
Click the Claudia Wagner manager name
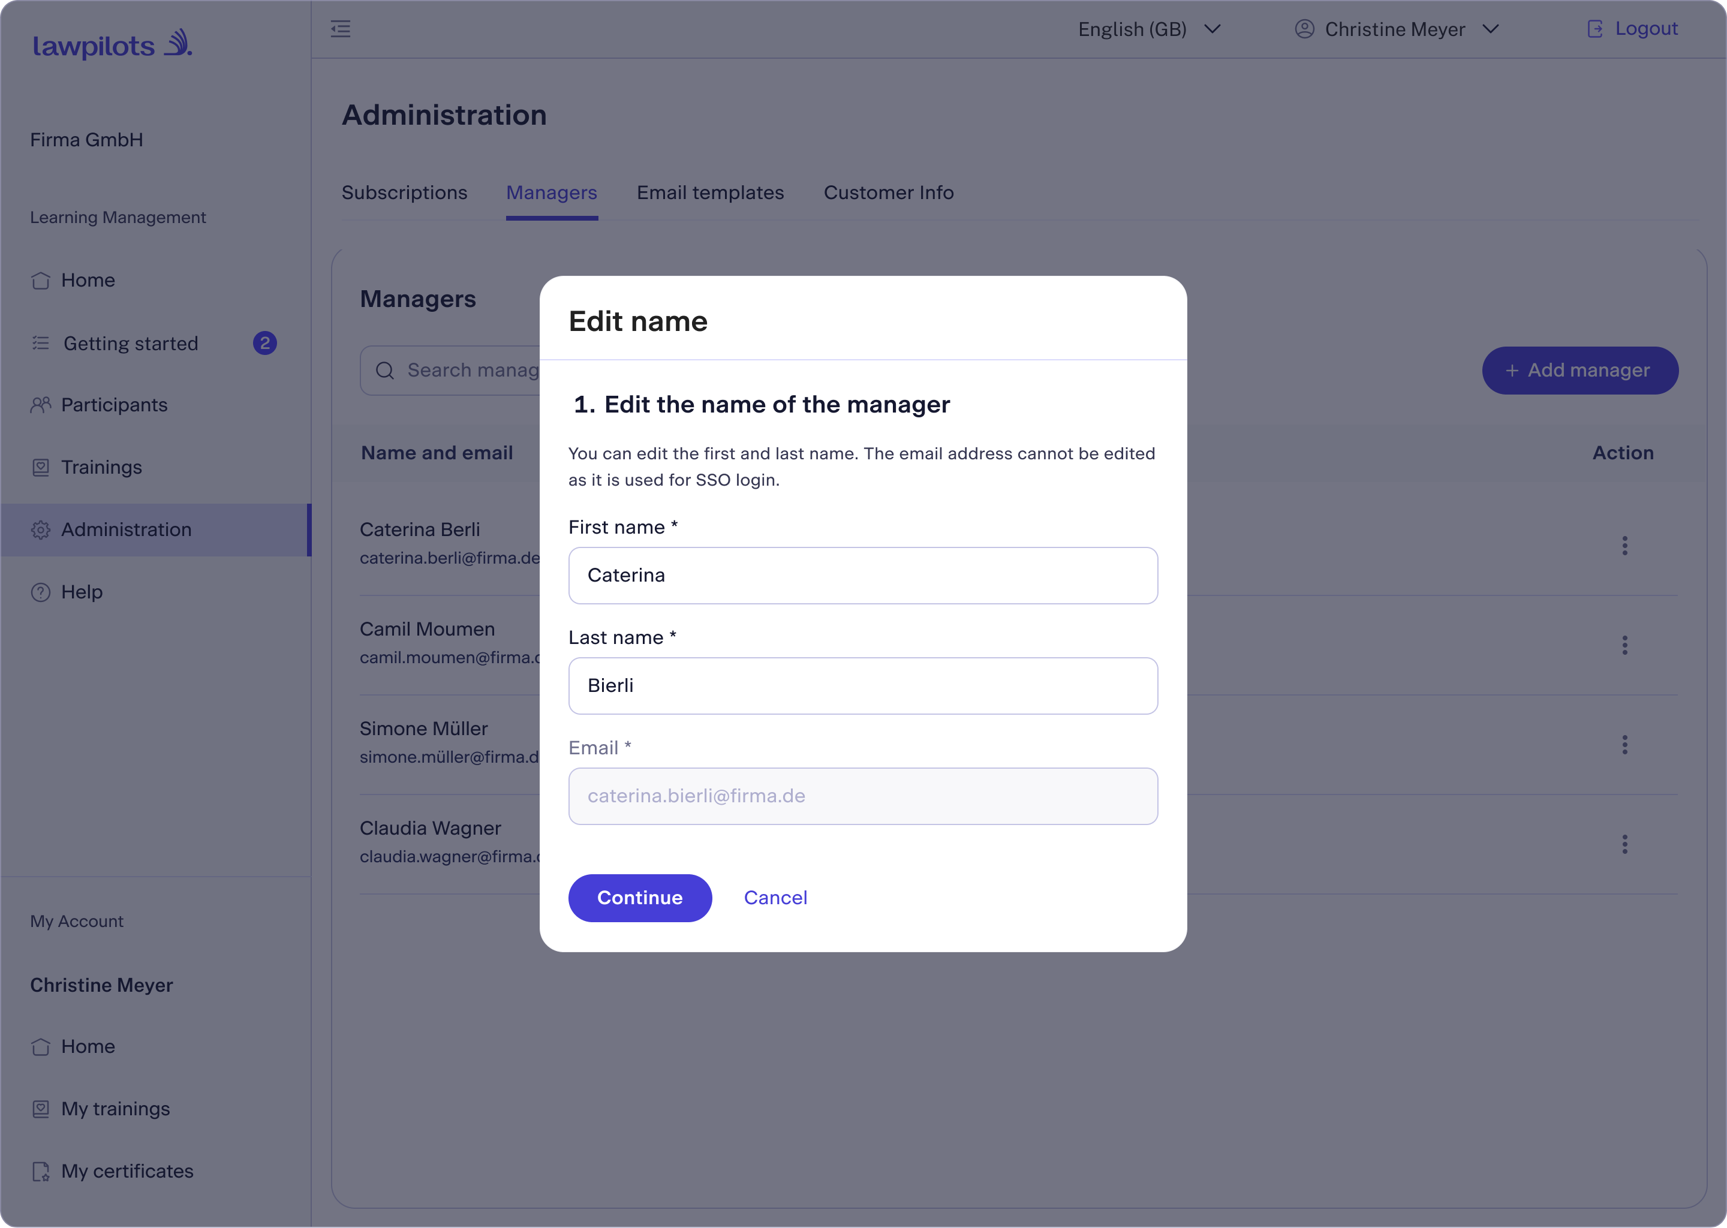(430, 829)
